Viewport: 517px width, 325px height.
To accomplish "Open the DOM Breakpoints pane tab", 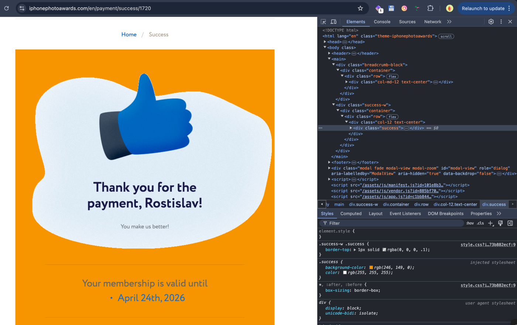I will tap(445, 213).
